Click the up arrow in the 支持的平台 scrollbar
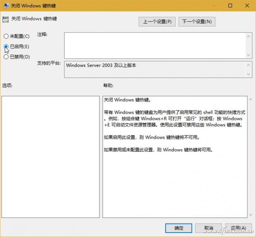The image size is (256, 237). [249, 65]
